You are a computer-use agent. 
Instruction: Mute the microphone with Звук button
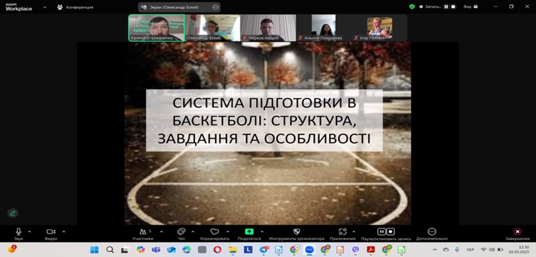click(19, 234)
